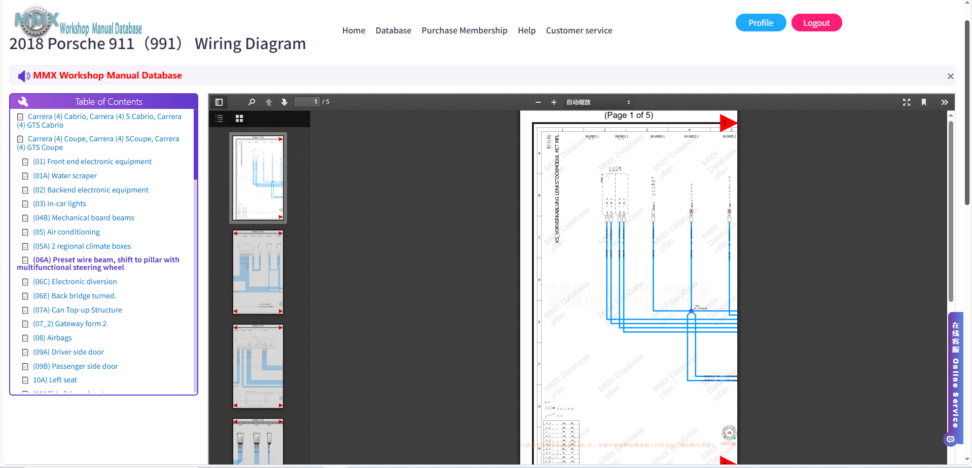972x468 pixels.
Task: Click the page icon beside (03) In-car lights
Action: point(25,204)
